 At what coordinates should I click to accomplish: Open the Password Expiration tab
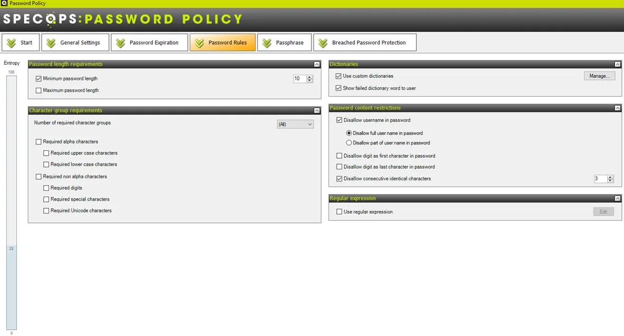coord(149,43)
